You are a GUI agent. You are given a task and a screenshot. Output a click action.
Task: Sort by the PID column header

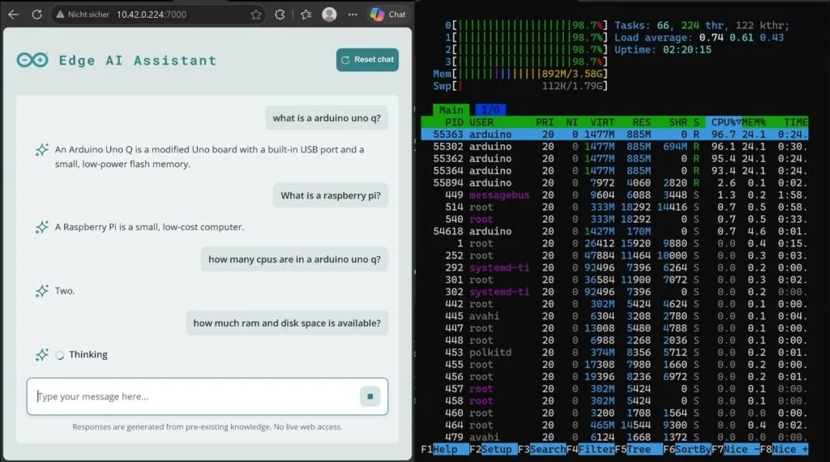click(x=454, y=122)
